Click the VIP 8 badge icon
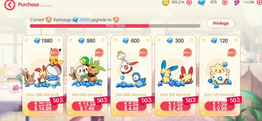 pyautogui.click(x=49, y=20)
